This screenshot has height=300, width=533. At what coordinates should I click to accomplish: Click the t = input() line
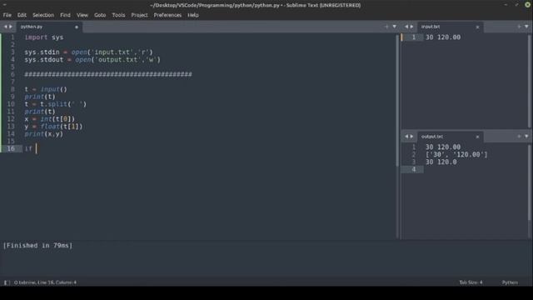(46, 89)
